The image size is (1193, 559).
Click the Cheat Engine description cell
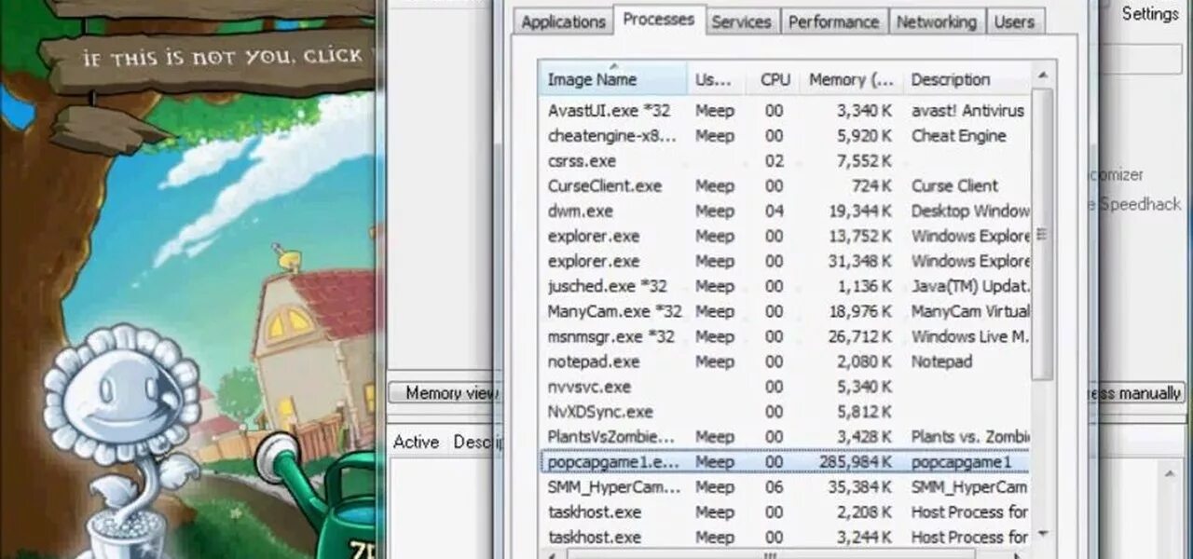coord(958,135)
